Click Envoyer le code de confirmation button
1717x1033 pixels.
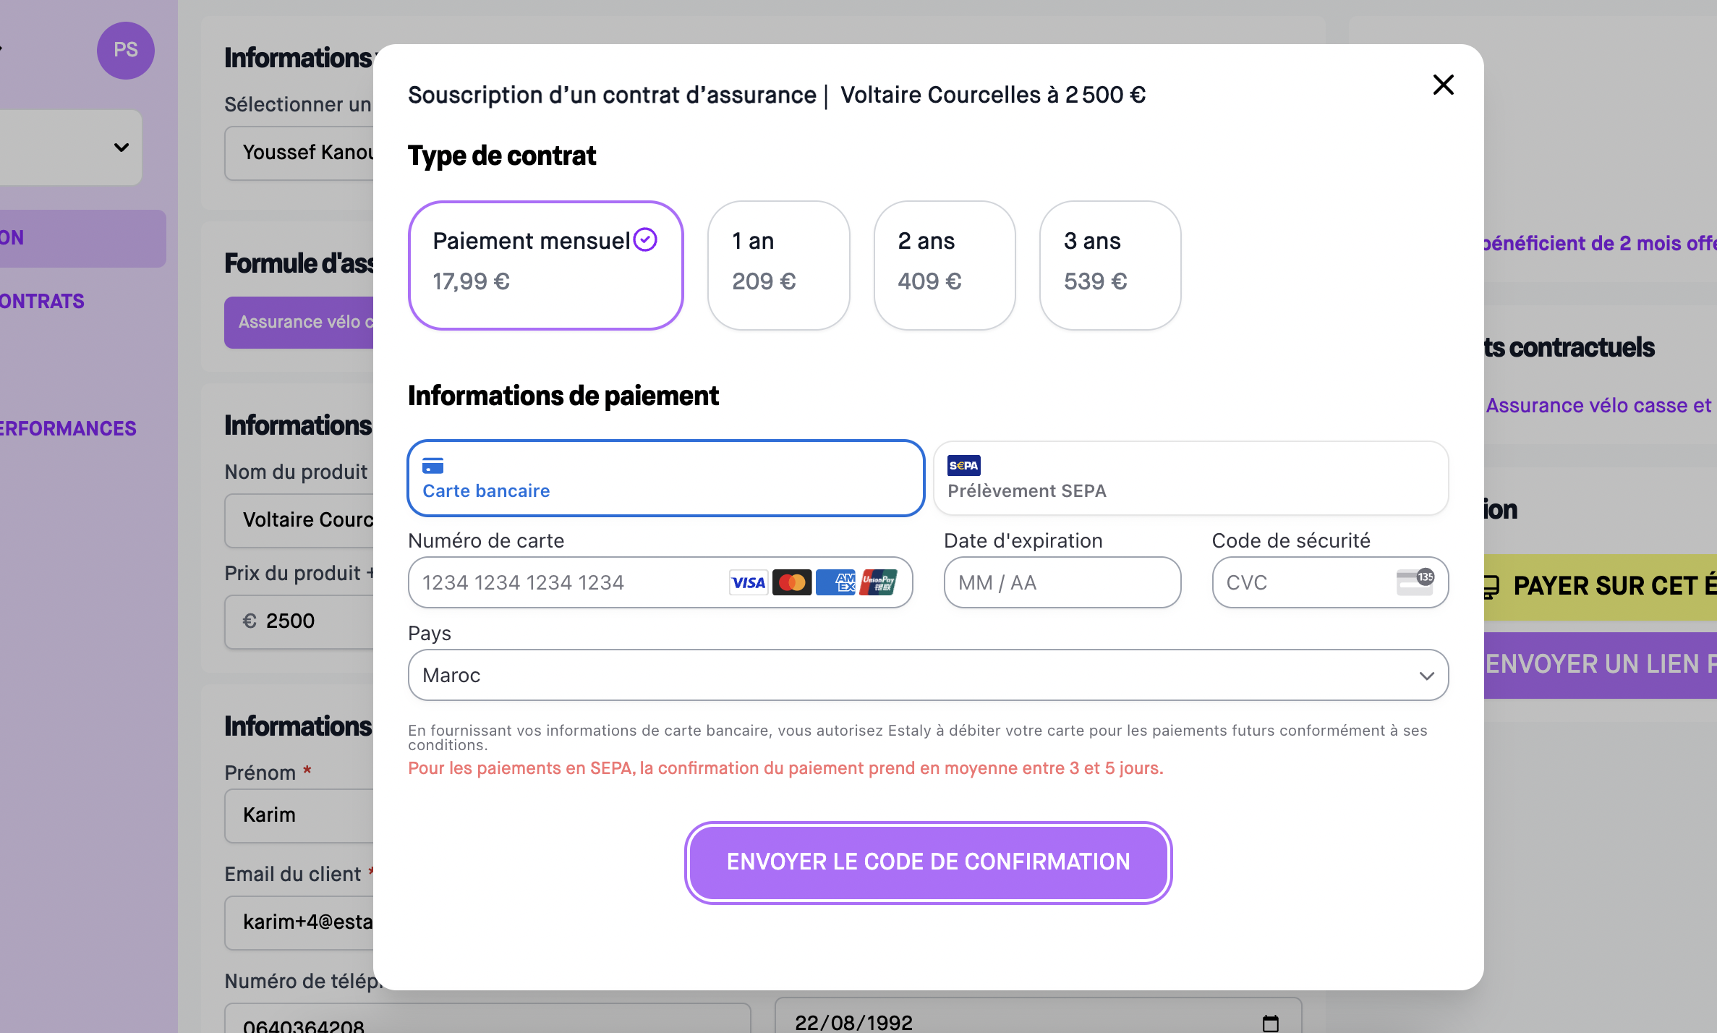928,862
